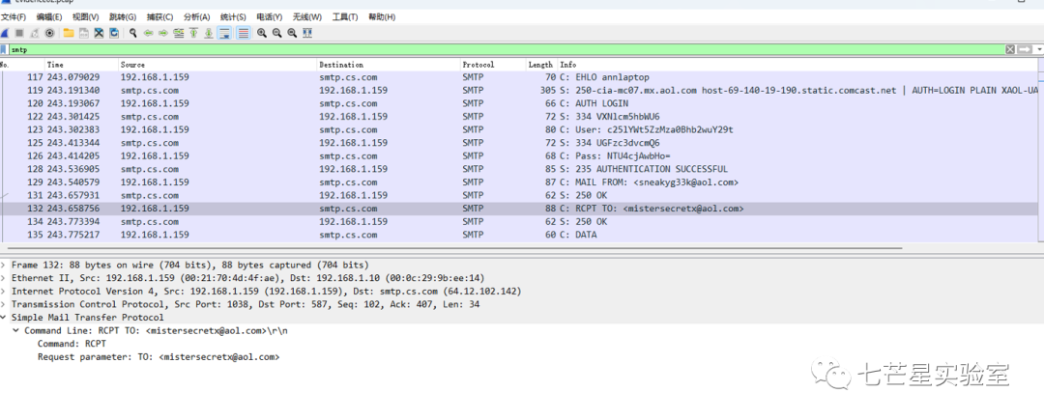Expand the Frame 132 tree row
1044x420 pixels.
(5, 265)
